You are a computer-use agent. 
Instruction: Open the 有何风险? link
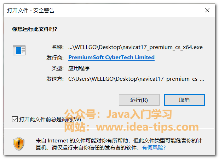(154, 147)
